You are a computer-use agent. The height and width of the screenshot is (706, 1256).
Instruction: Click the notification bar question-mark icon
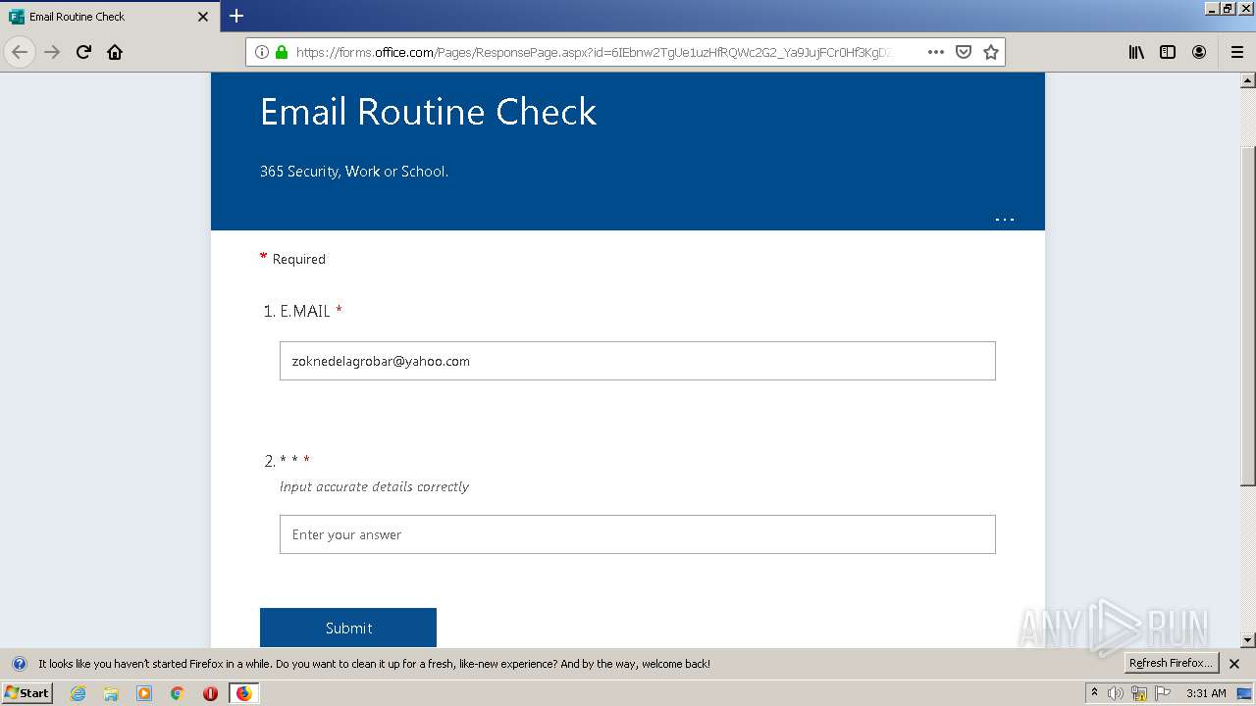click(x=19, y=664)
